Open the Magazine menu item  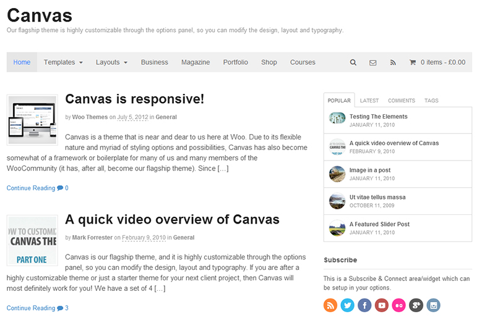[x=196, y=62]
